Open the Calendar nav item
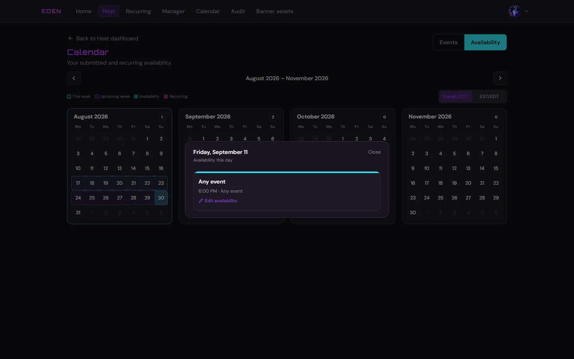Image resolution: width=574 pixels, height=359 pixels. [208, 11]
